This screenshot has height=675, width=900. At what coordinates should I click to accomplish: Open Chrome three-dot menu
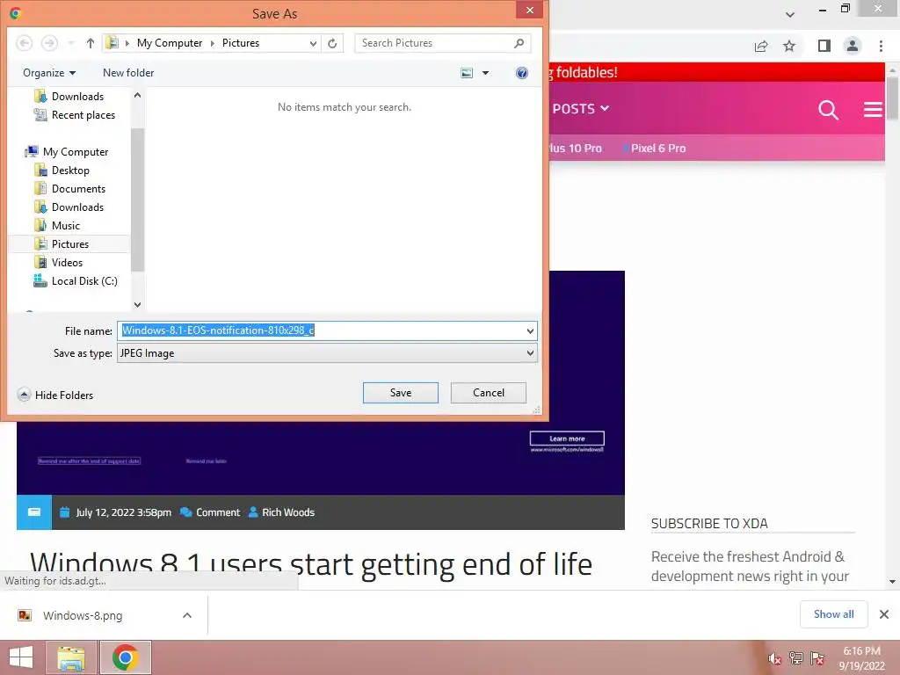(x=881, y=46)
